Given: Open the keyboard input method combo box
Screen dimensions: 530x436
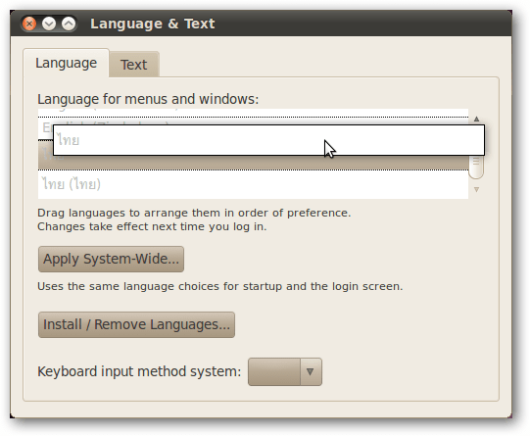Looking at the screenshot, I should pyautogui.click(x=285, y=371).
